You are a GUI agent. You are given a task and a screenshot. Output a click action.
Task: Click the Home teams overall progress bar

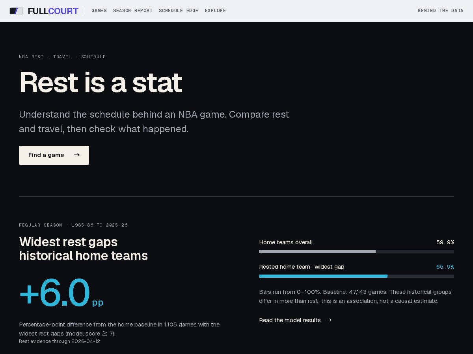click(356, 251)
